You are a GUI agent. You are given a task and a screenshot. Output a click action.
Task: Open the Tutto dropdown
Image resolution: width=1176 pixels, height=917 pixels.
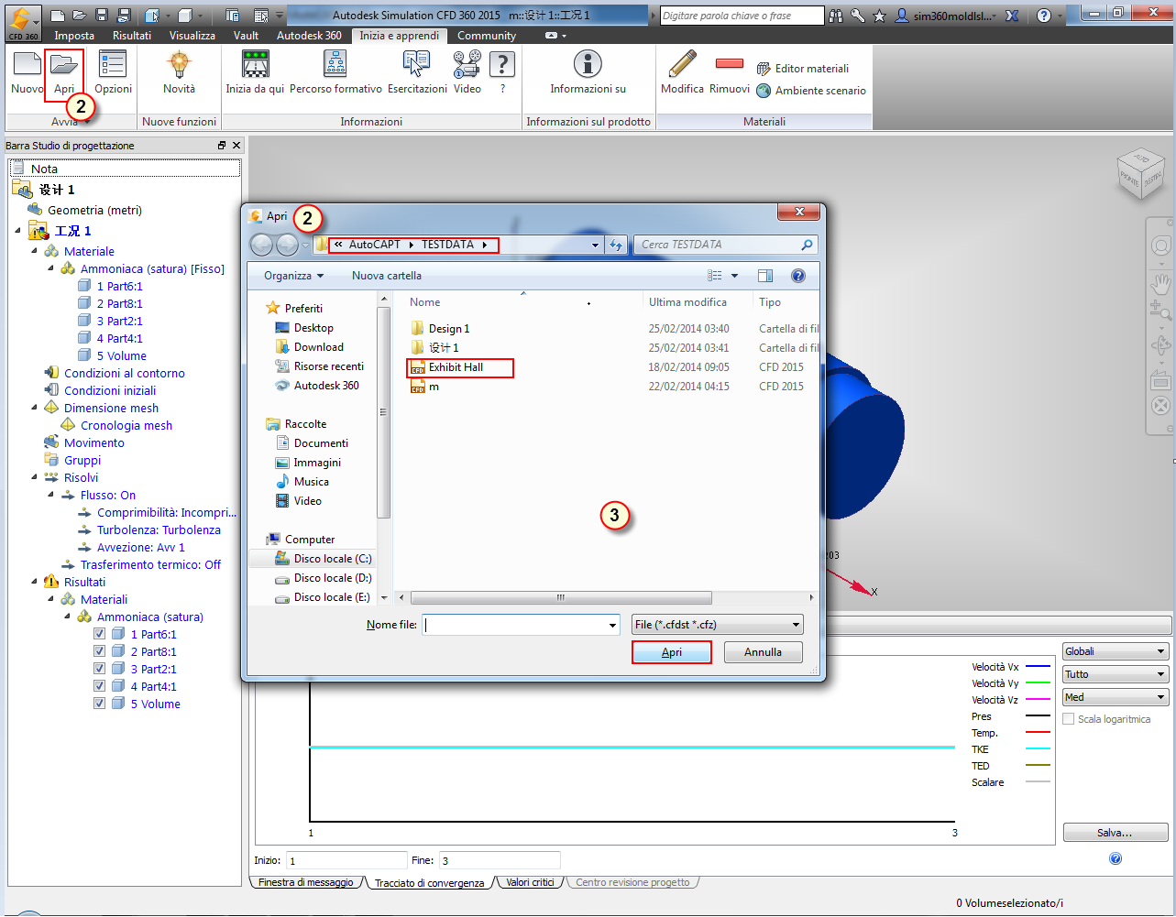point(1116,674)
